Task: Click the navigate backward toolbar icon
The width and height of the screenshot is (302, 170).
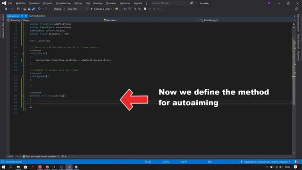Action: [x=6, y=9]
